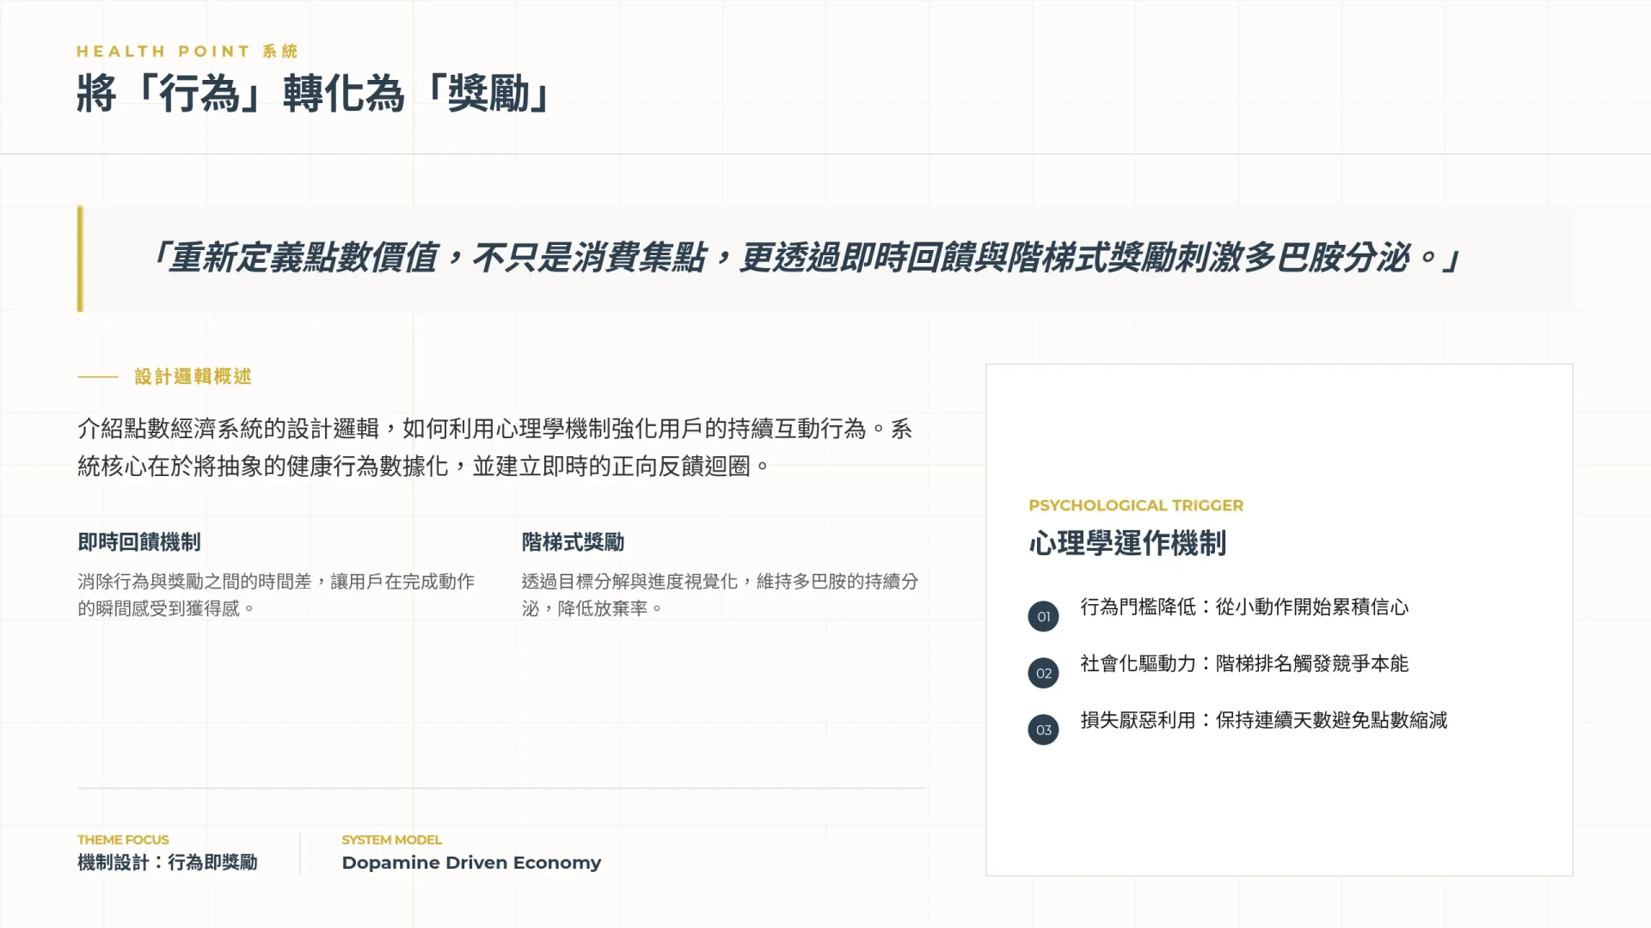The width and height of the screenshot is (1651, 928).
Task: Click the 行為門檻降低 list item text
Action: 1243,607
